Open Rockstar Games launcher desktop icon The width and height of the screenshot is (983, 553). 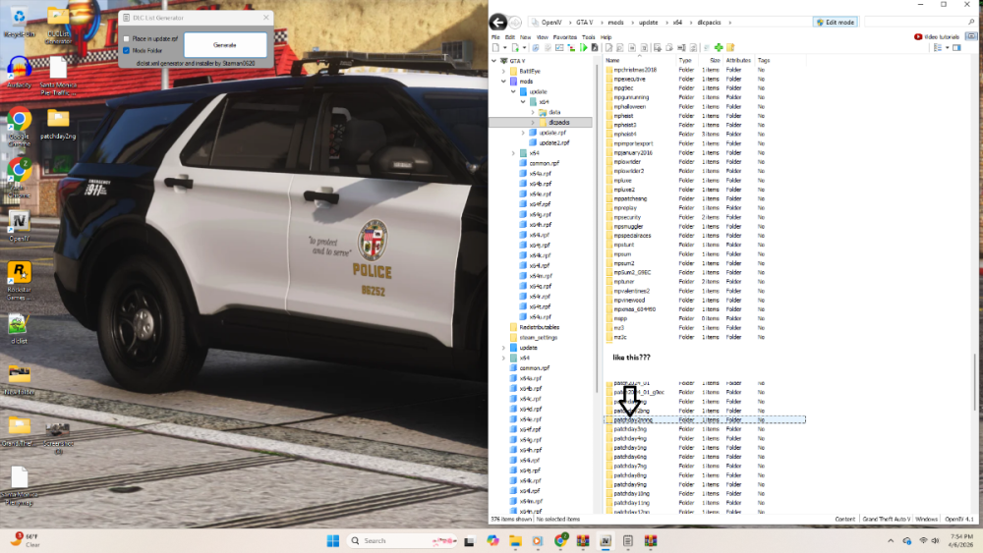[x=19, y=281]
